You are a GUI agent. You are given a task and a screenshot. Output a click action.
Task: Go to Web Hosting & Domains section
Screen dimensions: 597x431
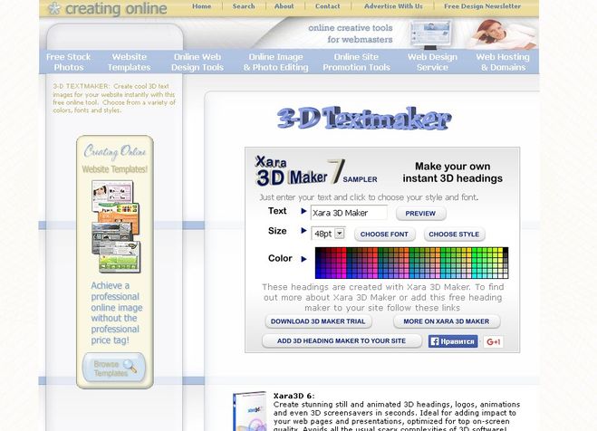(503, 62)
